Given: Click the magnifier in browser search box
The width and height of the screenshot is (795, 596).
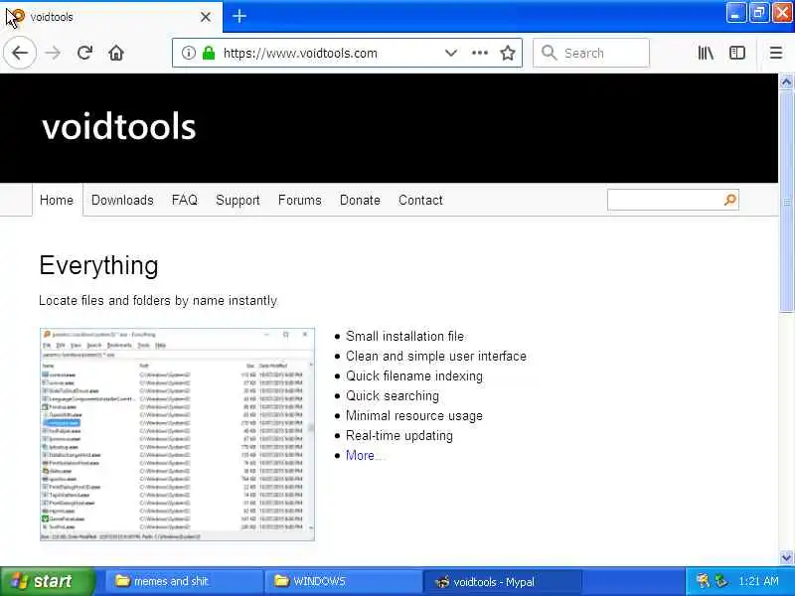Looking at the screenshot, I should 550,53.
